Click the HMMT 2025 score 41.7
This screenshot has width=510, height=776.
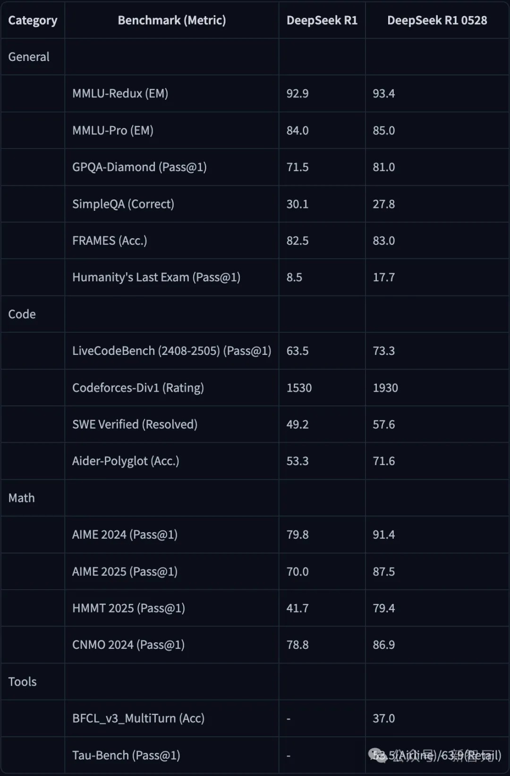pos(297,608)
